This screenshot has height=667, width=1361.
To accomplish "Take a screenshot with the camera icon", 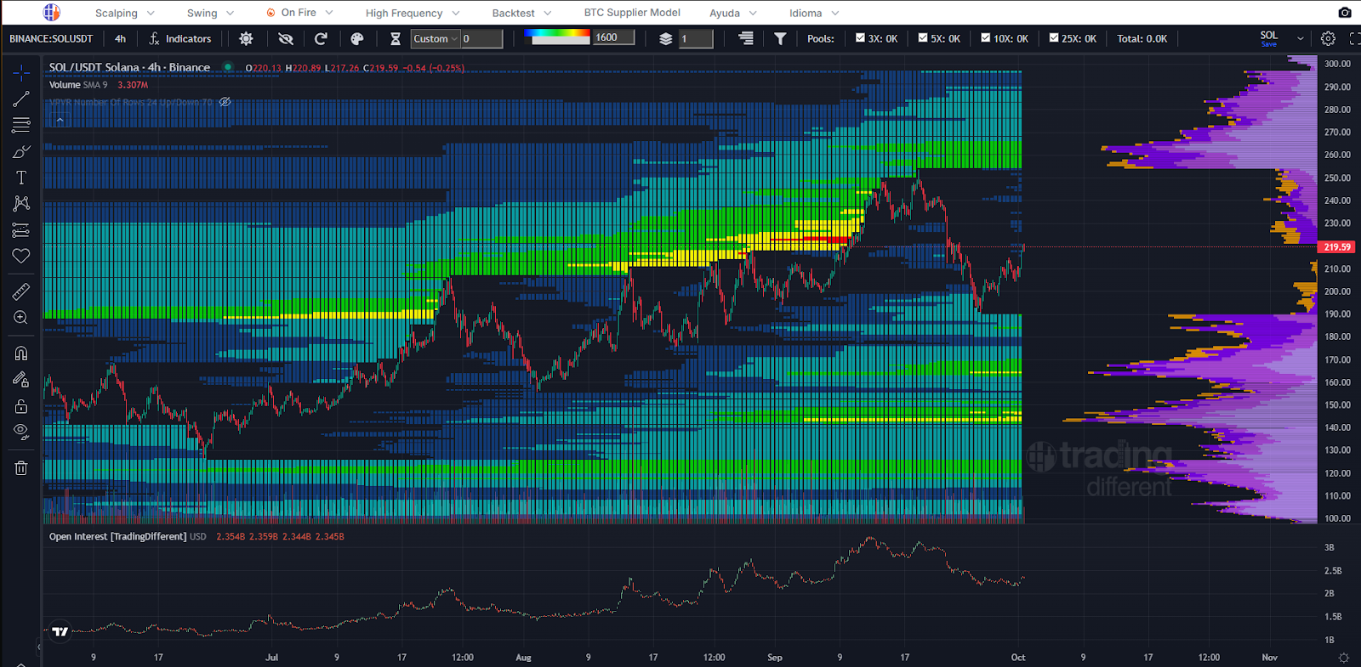I will coord(1344,13).
